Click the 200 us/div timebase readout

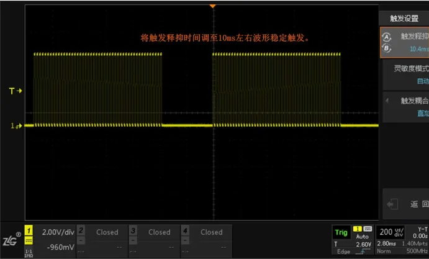click(x=391, y=232)
